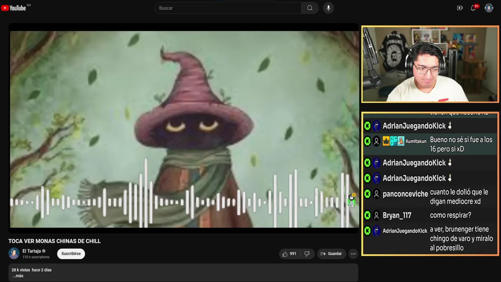
Task: Open the account avatar menu
Action: (x=489, y=8)
